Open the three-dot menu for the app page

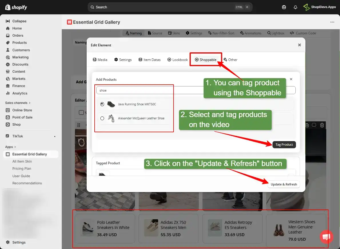[x=332, y=22]
